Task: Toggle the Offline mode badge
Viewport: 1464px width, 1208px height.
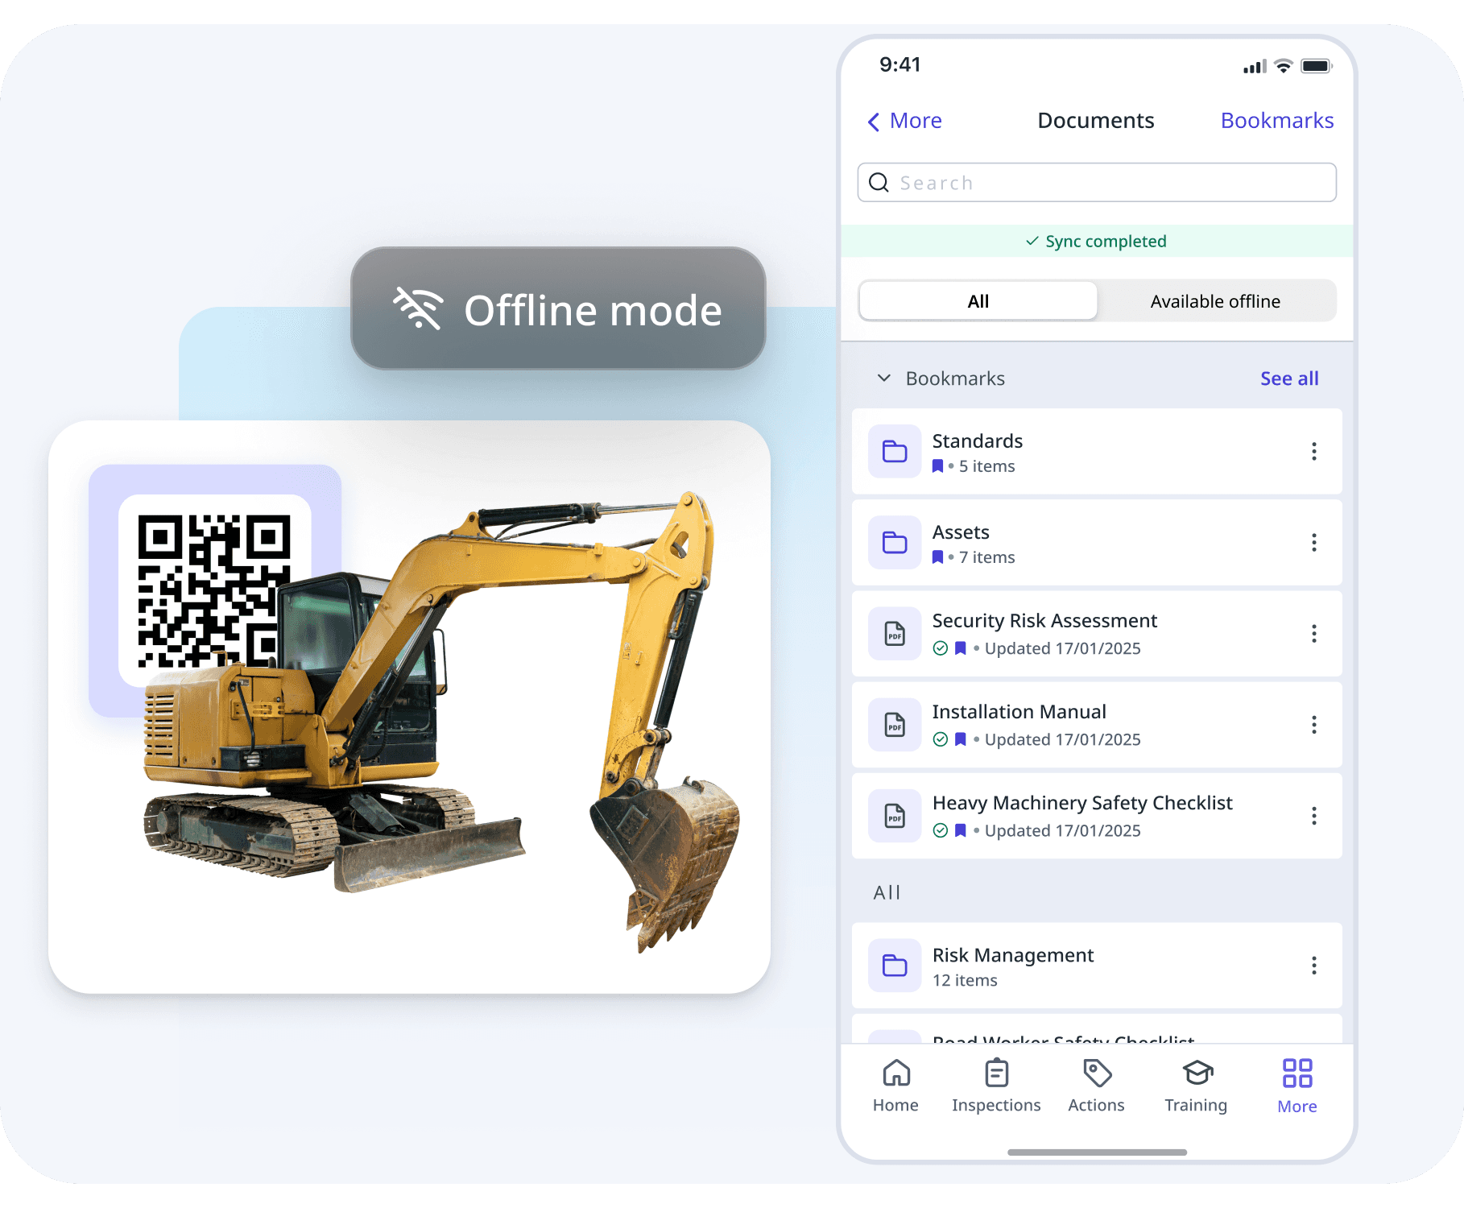Action: point(558,309)
